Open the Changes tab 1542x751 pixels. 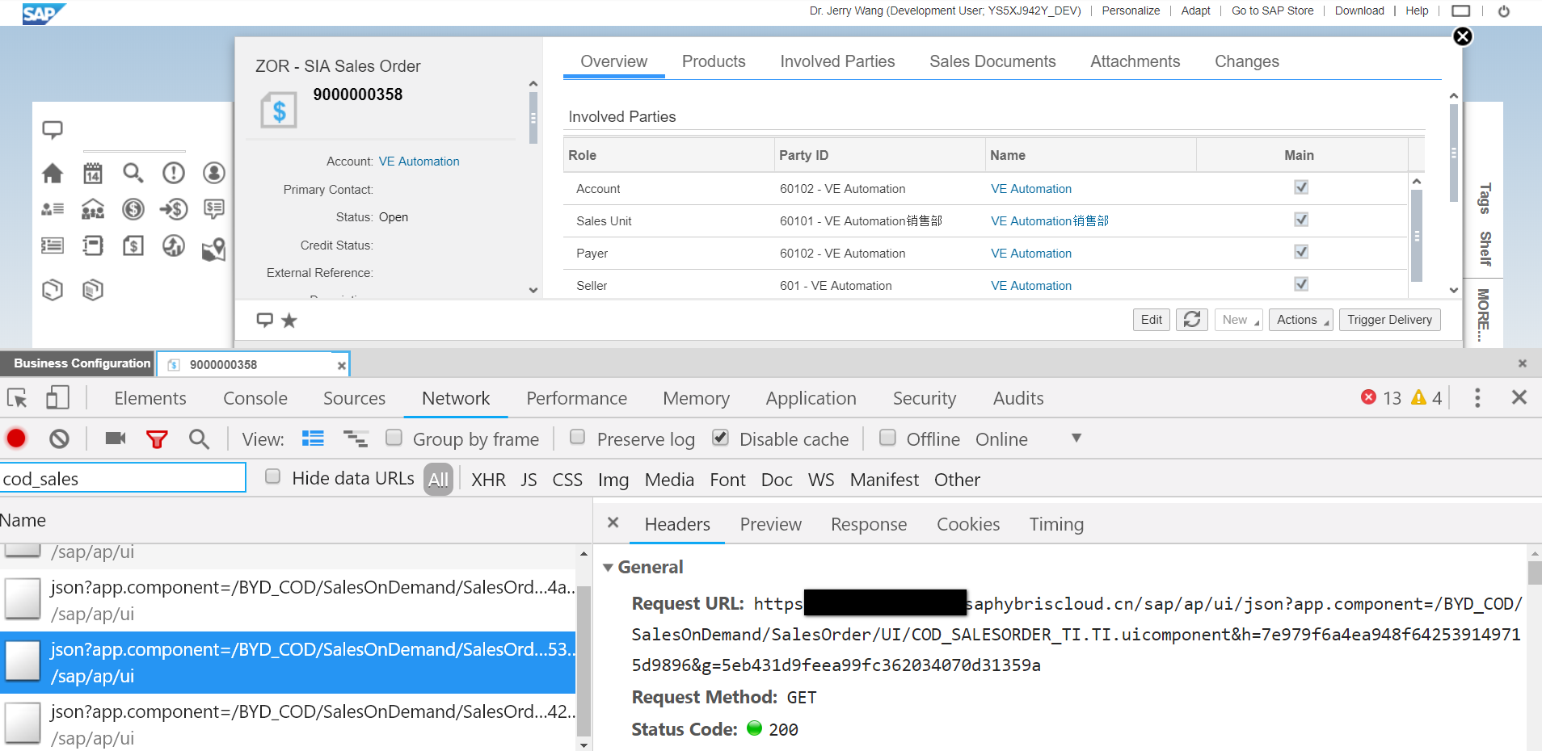click(1247, 61)
